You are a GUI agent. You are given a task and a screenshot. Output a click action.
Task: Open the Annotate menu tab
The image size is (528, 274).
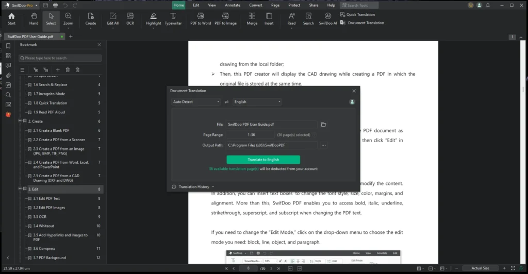(233, 5)
